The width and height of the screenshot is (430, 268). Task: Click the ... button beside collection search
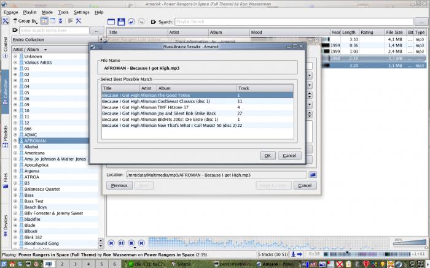coord(97,31)
